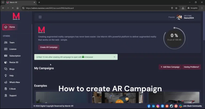Click the Marvin XR sidebar logo
This screenshot has height=109, width=205.
16,16
